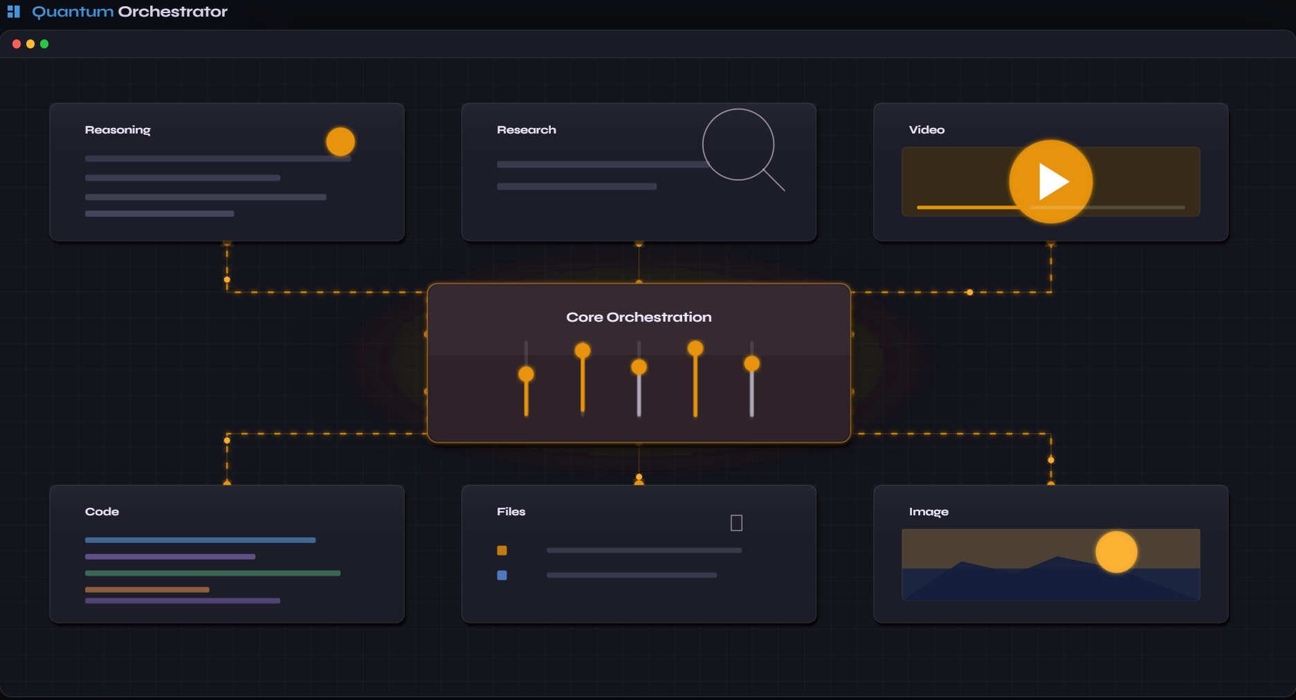The image size is (1296, 700).
Task: Click the connector node below the Files card
Action: [x=638, y=477]
